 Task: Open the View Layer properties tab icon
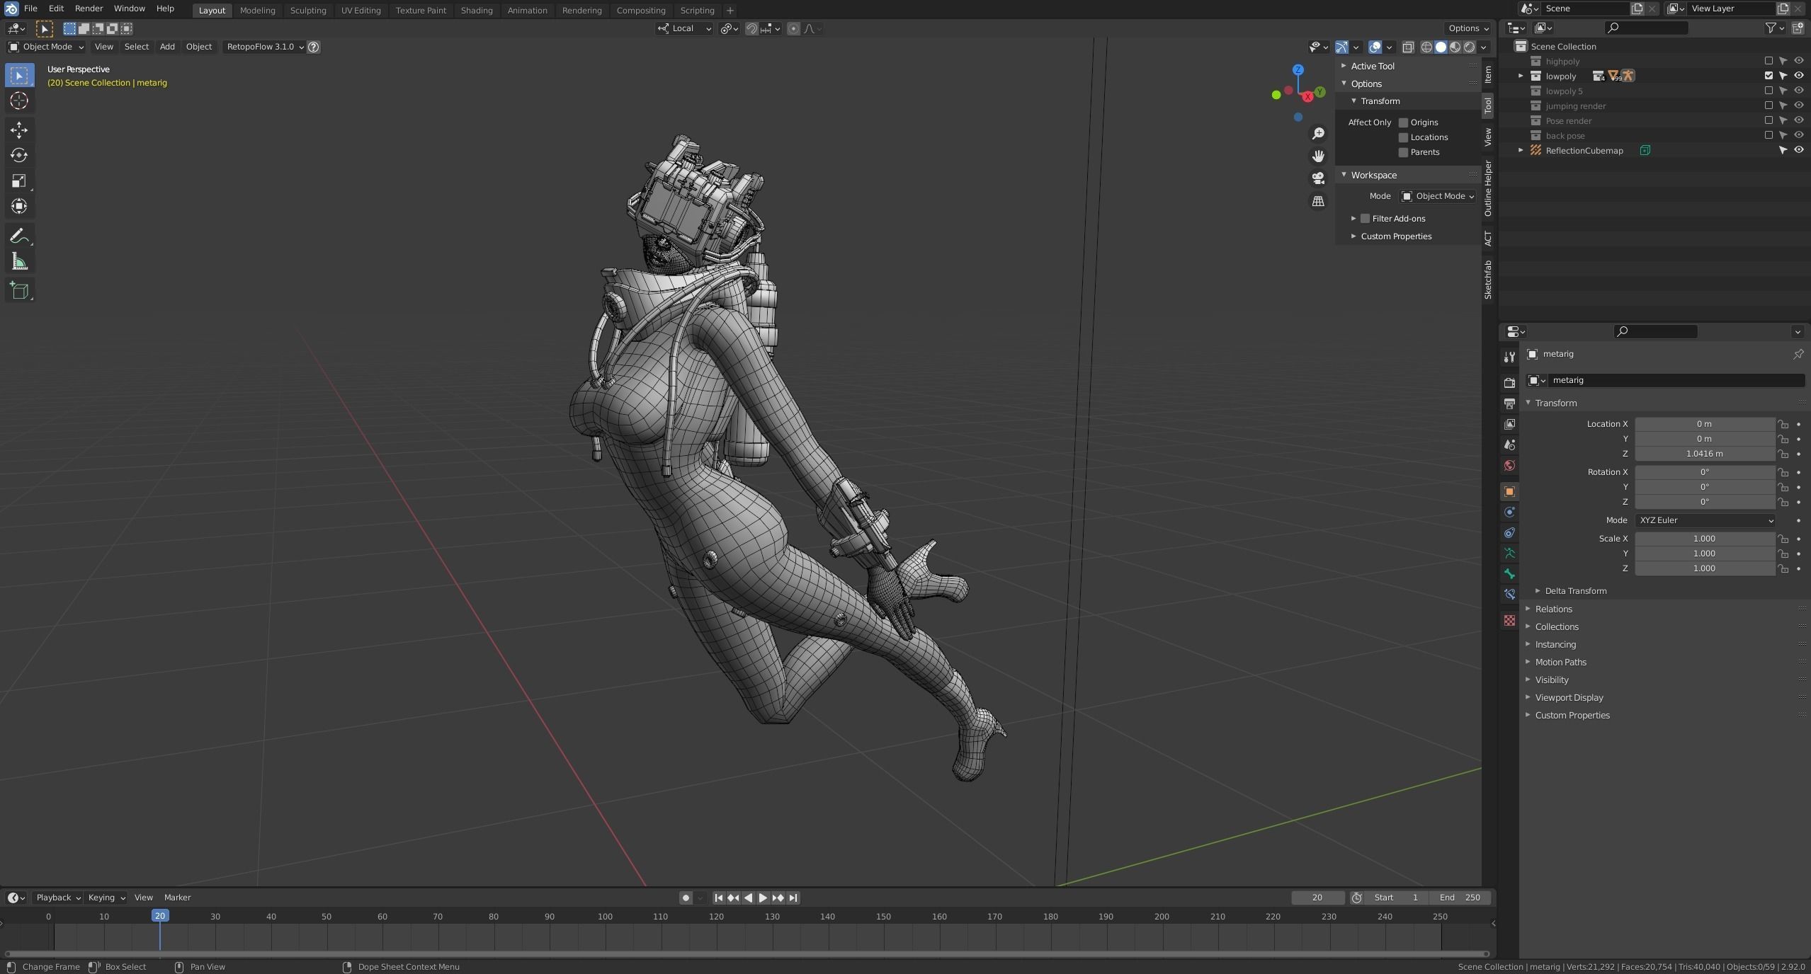point(1509,424)
